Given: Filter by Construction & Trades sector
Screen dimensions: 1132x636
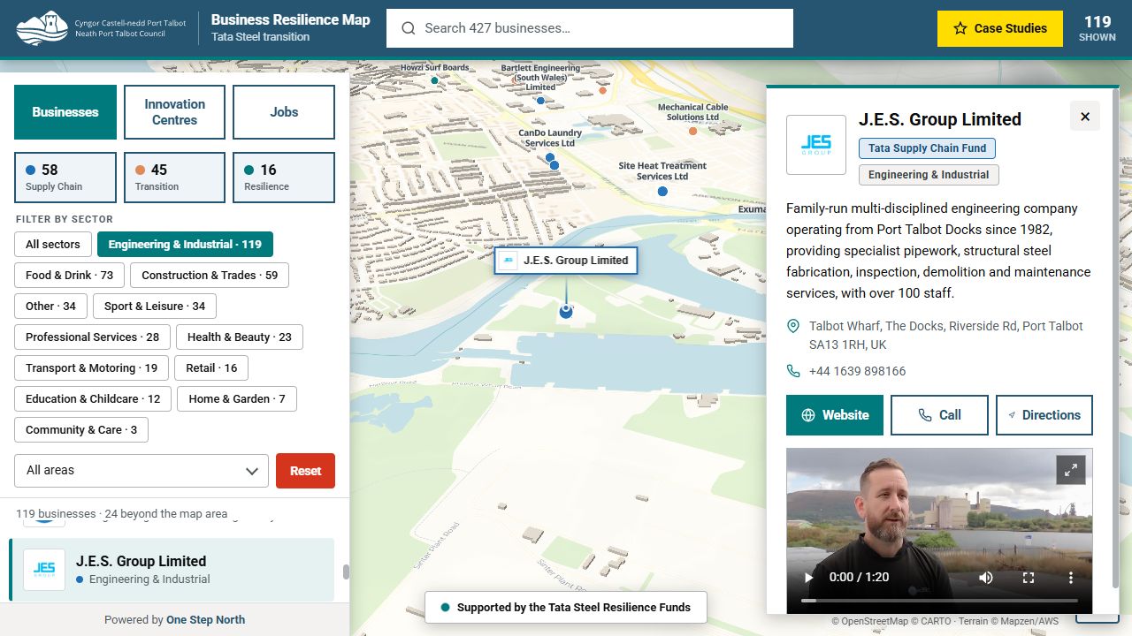Looking at the screenshot, I should 210,276.
